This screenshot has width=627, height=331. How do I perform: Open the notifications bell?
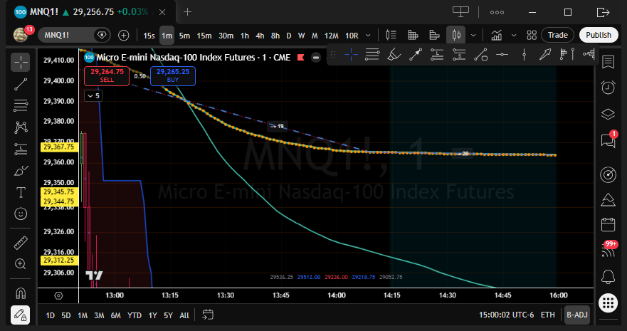608,276
